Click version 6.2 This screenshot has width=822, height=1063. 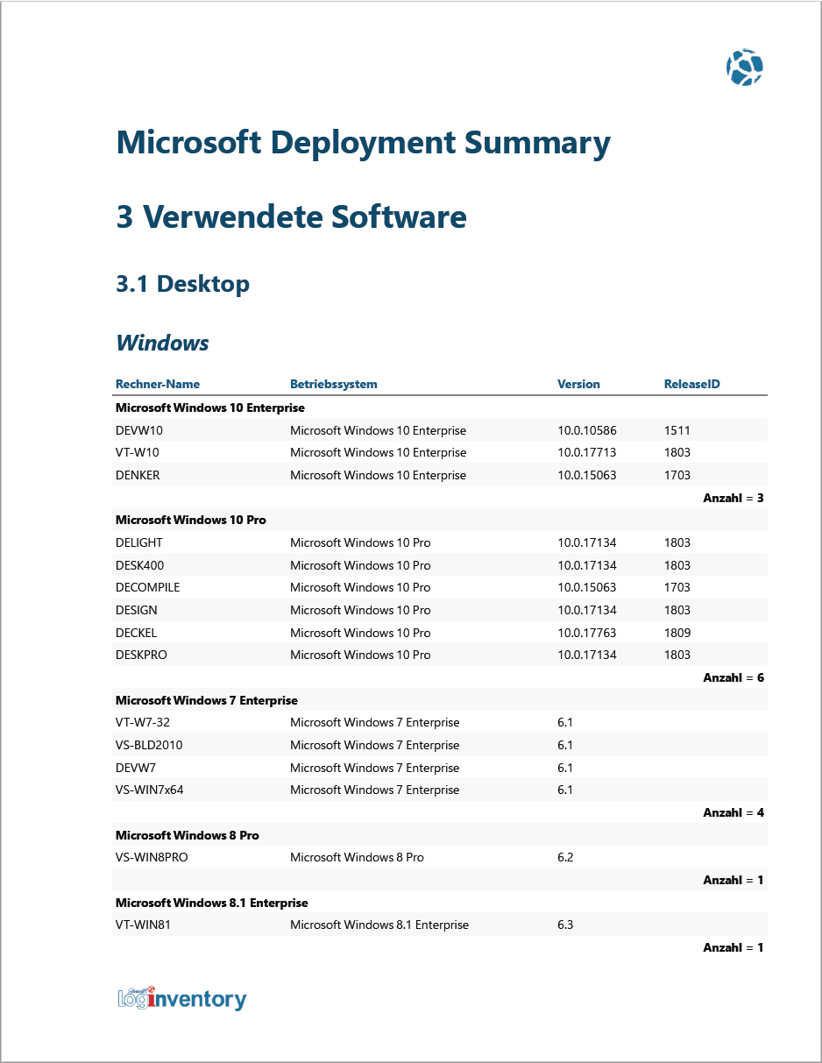tap(565, 857)
